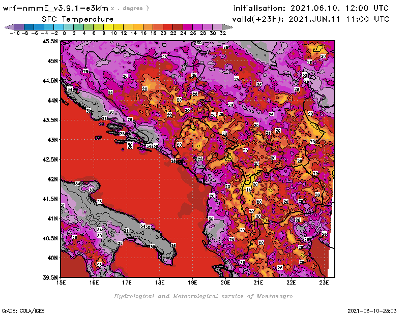Image resolution: width=407 pixels, height=314 pixels.
Task: Pick the dark red legend swatch between 22 and 24
Action: click(178, 27)
